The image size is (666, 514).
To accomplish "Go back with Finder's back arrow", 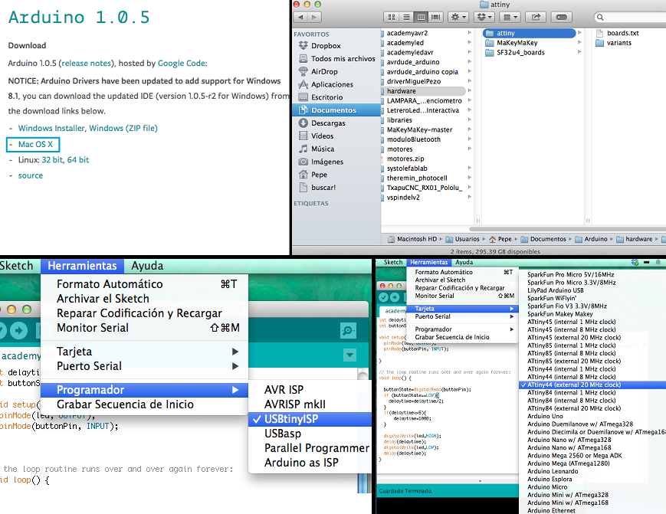I will pos(300,18).
